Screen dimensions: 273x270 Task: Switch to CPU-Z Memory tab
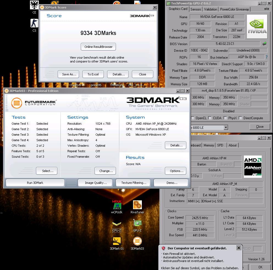pyautogui.click(x=209, y=145)
